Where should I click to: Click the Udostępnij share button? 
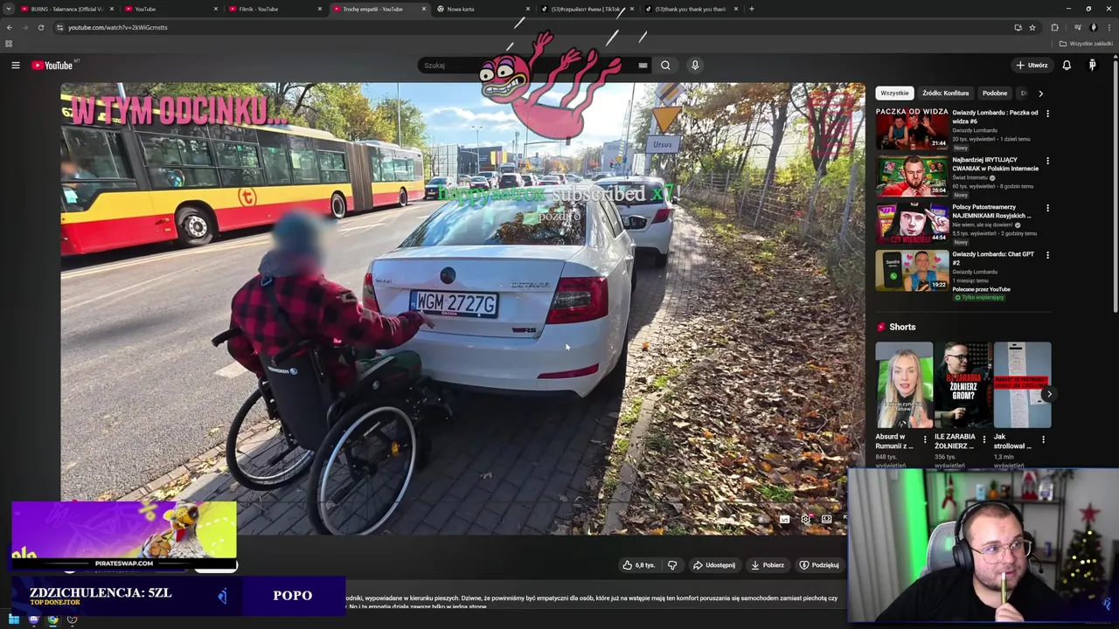pyautogui.click(x=714, y=565)
